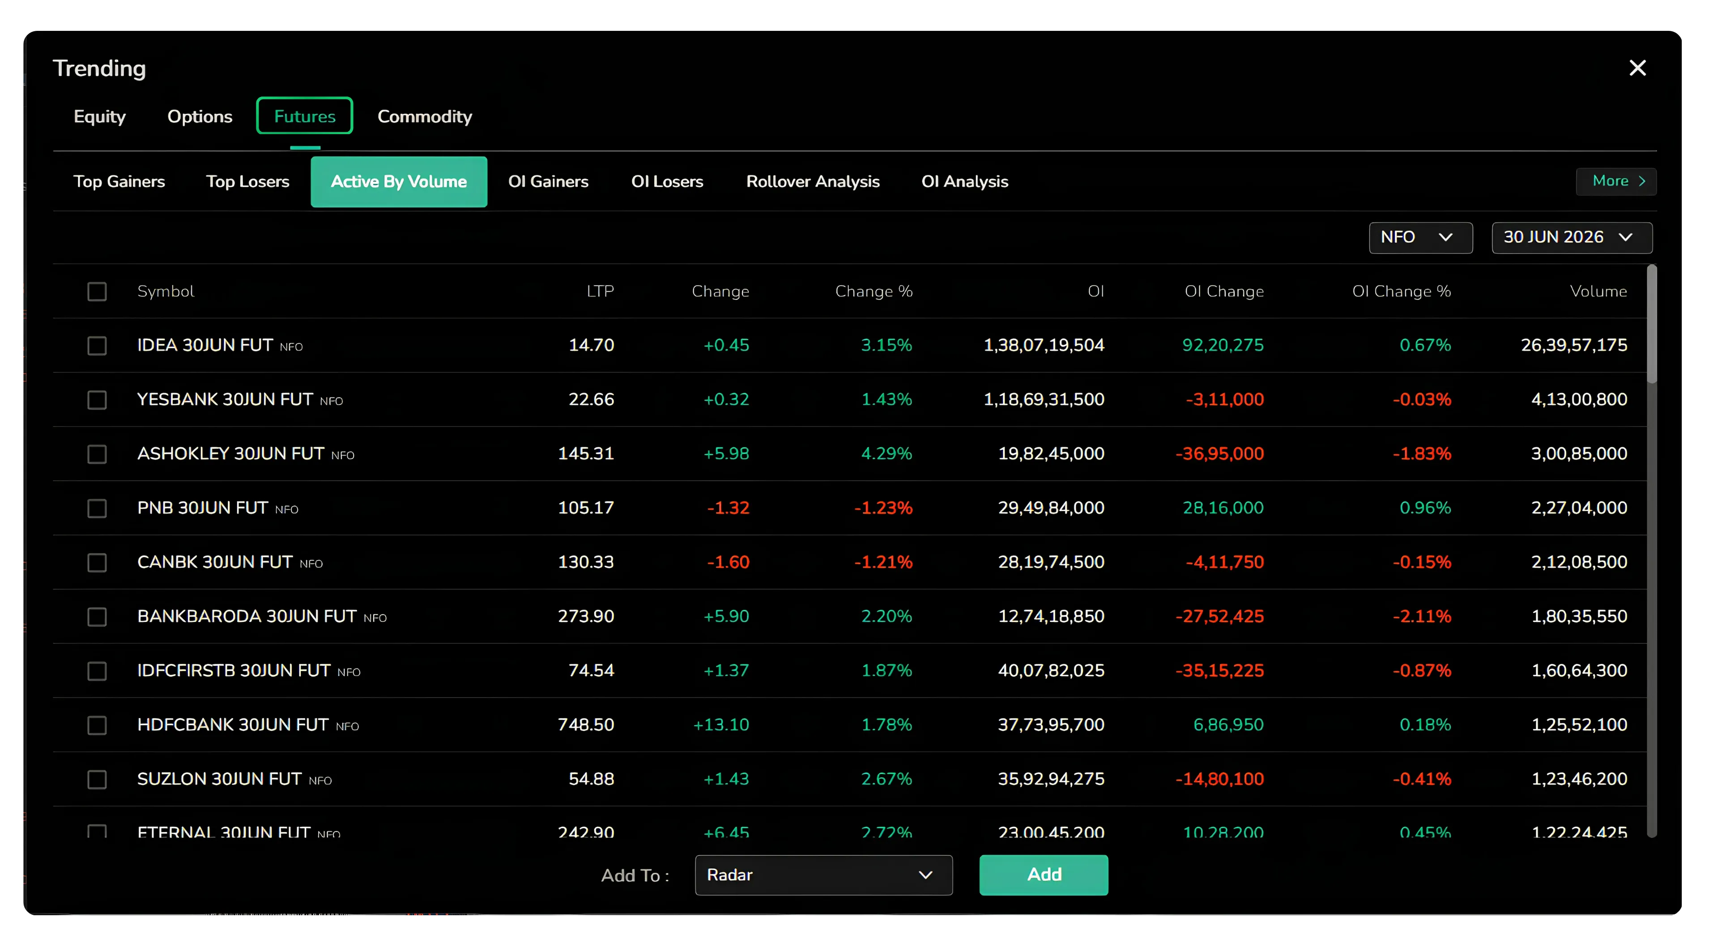Click YESBANK OI 1,18,69,31,500
1709x951 pixels.
point(1044,400)
